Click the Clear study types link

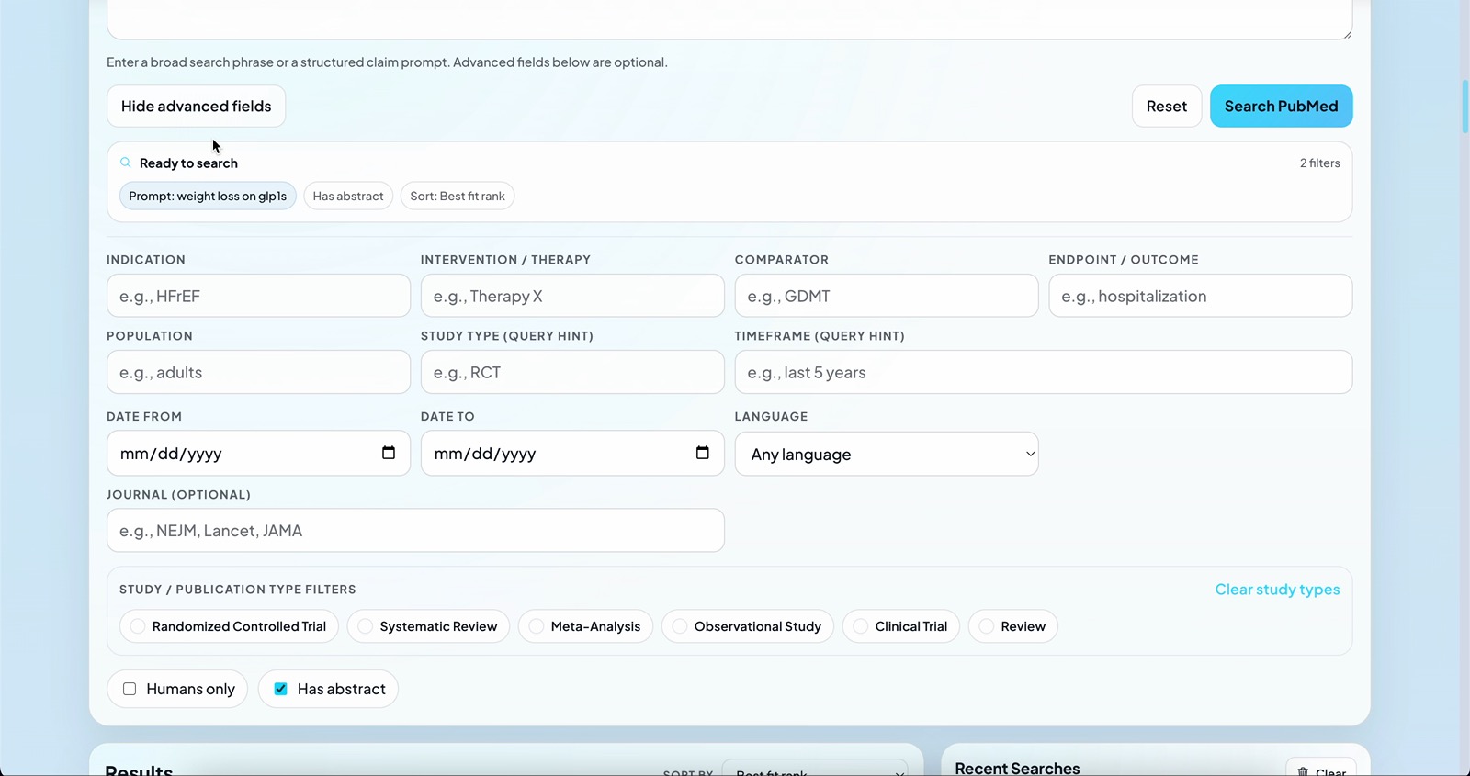1277,590
